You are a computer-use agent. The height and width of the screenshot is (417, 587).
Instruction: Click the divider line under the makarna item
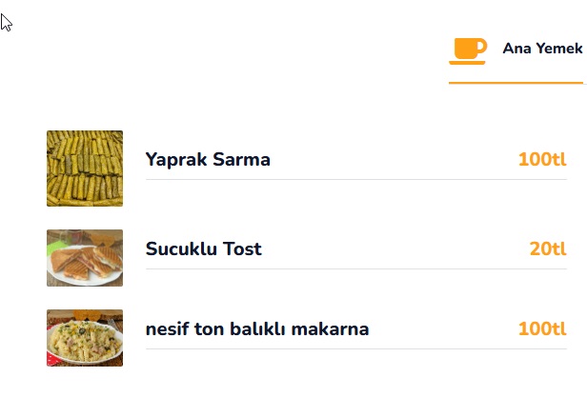point(355,348)
